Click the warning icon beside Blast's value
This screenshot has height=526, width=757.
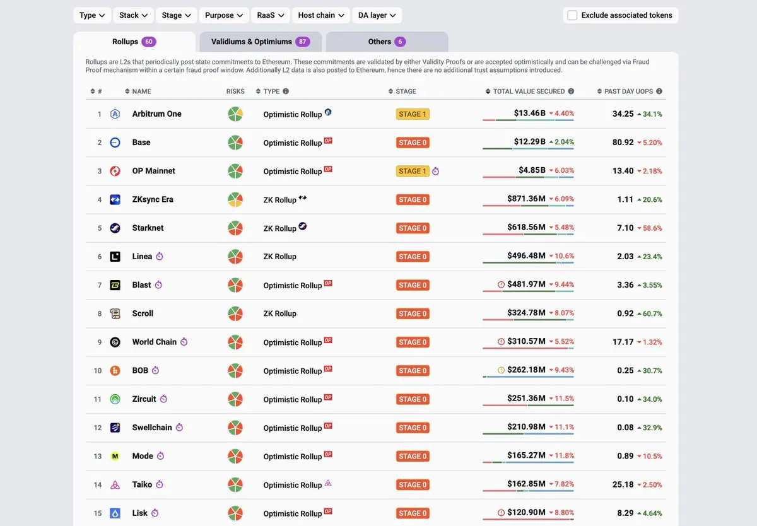501,285
